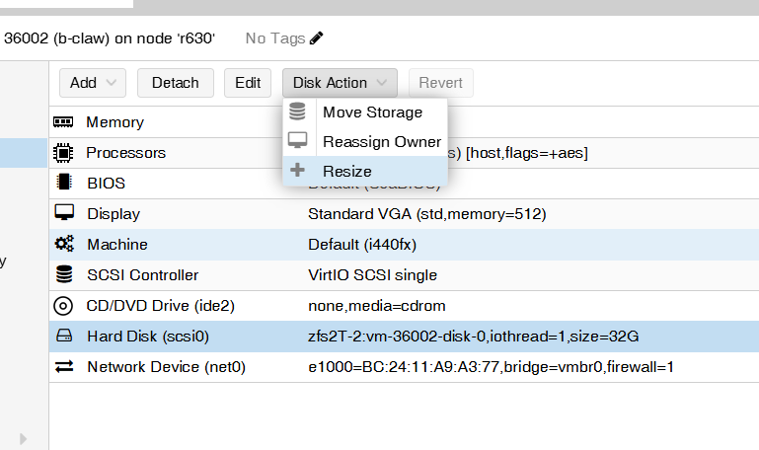Click the BIOS chip icon
Screen dimensions: 759x450
[x=64, y=183]
